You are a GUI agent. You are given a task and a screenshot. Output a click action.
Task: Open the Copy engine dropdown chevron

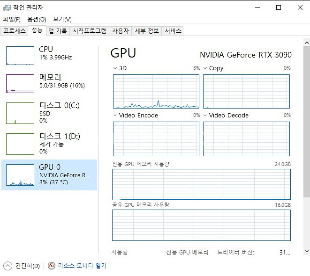coord(205,68)
